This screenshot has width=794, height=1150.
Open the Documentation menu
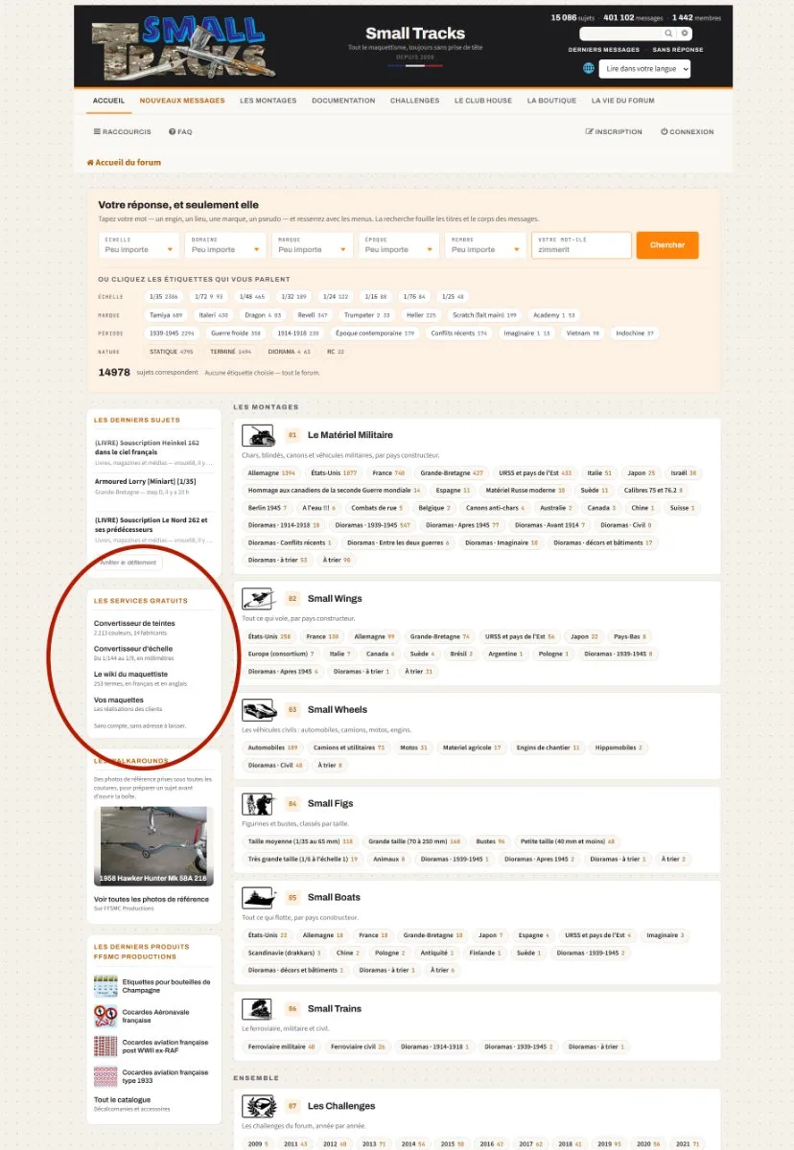(343, 101)
